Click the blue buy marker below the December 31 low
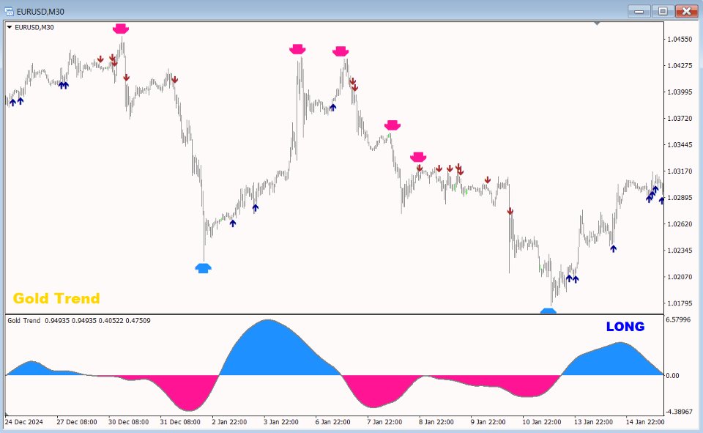This screenshot has width=703, height=433. point(204,268)
